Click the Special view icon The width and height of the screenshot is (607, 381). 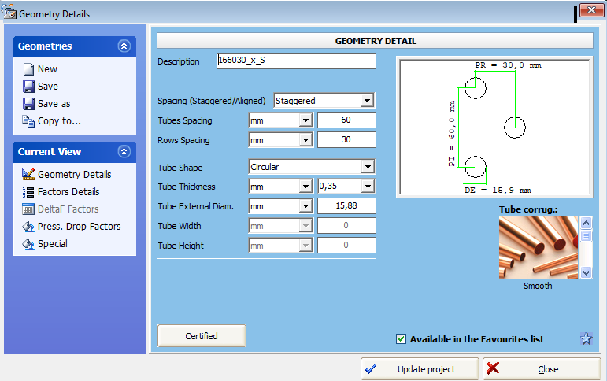[28, 244]
